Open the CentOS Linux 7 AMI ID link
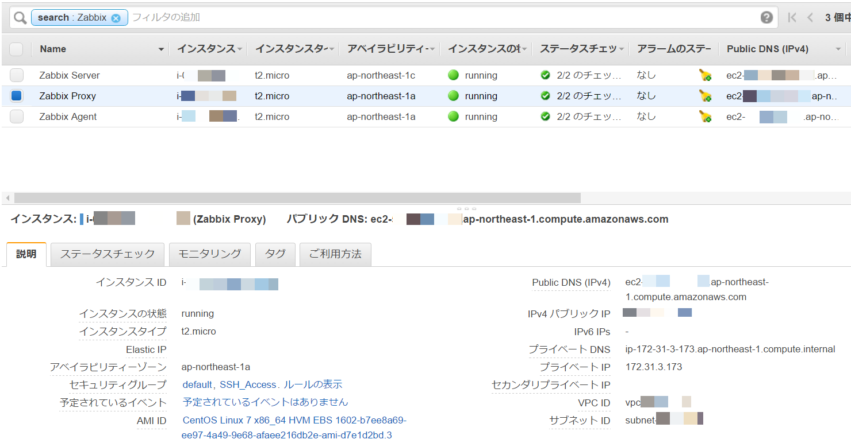Viewport: 851px width, 443px height. click(x=294, y=428)
